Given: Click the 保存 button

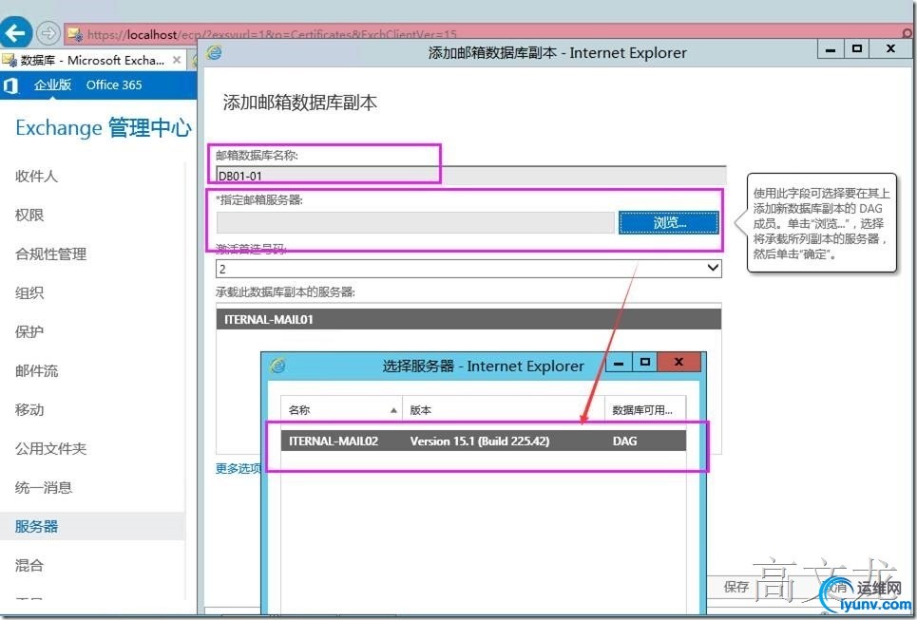Looking at the screenshot, I should point(736,587).
